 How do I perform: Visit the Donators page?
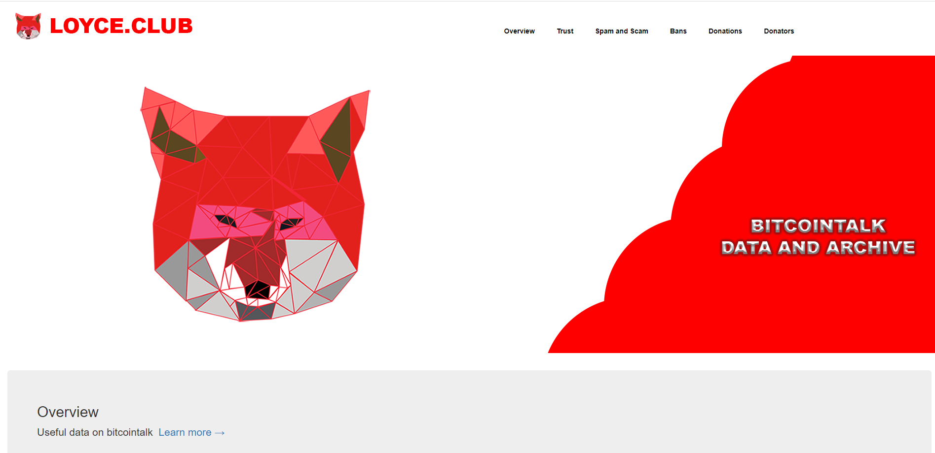tap(779, 31)
